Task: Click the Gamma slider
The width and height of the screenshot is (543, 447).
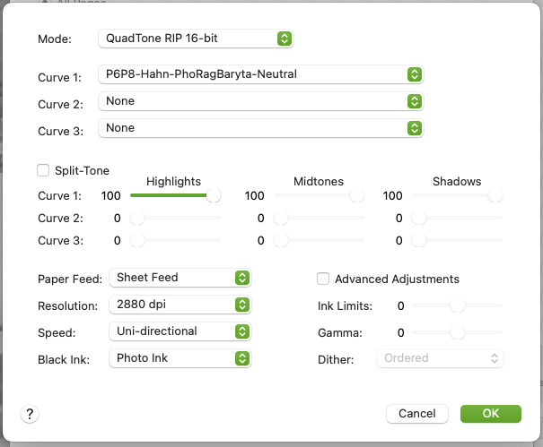Action: (457, 332)
